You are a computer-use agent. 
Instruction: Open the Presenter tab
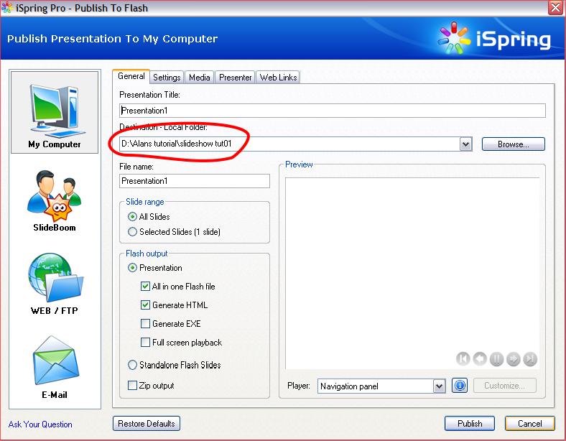pyautogui.click(x=235, y=78)
